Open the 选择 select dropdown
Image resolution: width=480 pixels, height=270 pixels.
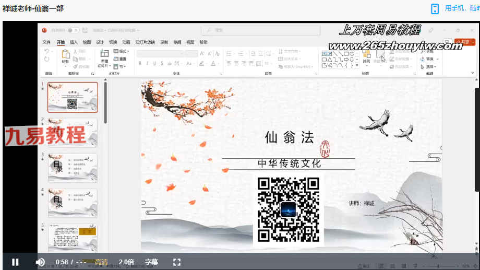[428, 66]
